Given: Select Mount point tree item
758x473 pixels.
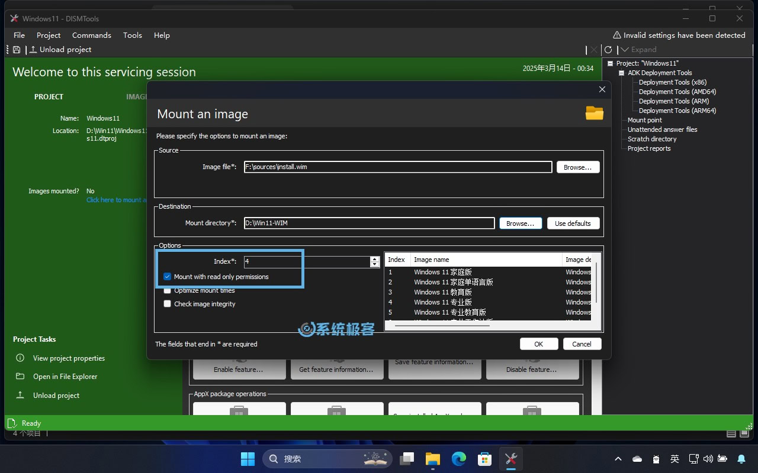Looking at the screenshot, I should coord(645,120).
